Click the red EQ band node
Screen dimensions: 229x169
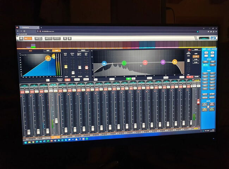click(145, 62)
